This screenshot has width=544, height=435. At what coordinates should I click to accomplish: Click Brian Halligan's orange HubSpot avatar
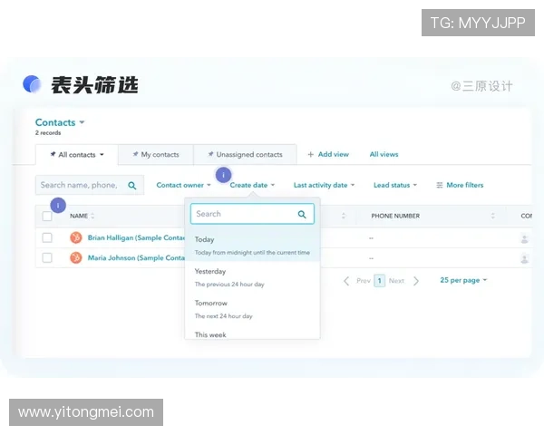[x=76, y=237]
